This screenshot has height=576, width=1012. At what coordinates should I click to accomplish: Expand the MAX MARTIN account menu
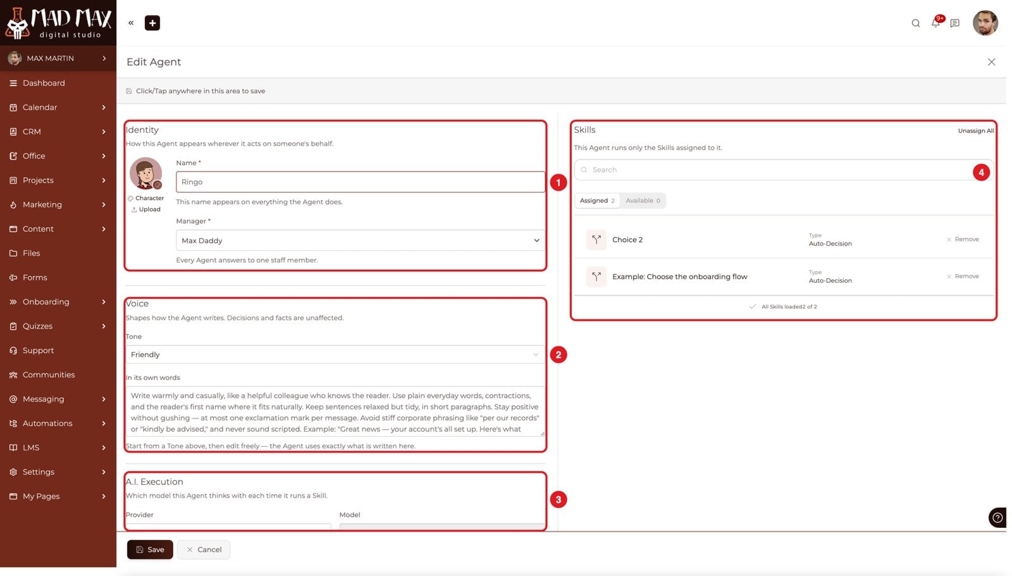point(58,58)
